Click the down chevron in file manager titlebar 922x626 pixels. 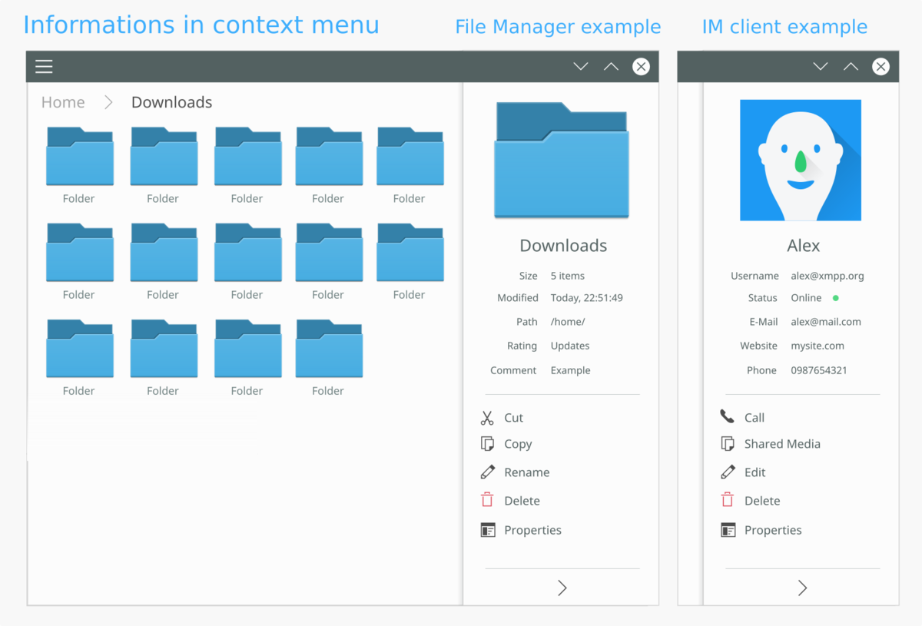tap(581, 67)
